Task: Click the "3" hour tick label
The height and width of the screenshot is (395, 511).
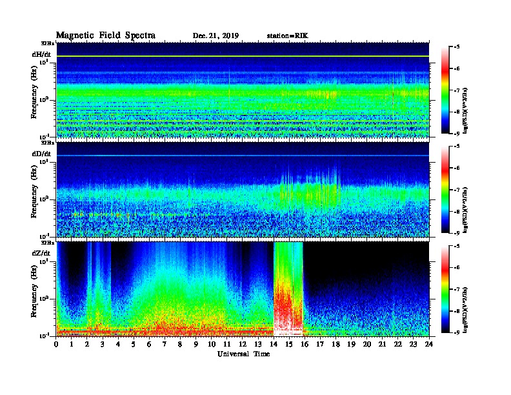Action: pyautogui.click(x=103, y=344)
